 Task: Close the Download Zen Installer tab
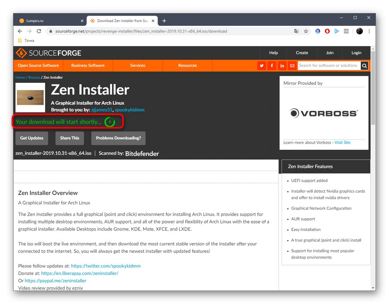tap(153, 21)
